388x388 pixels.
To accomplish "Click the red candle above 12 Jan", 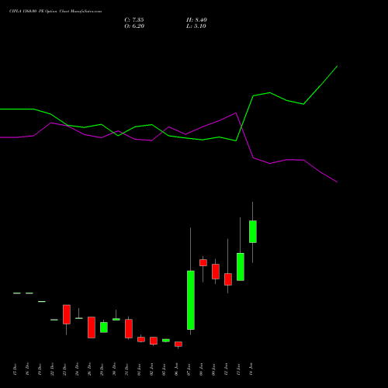I will 228,279.
